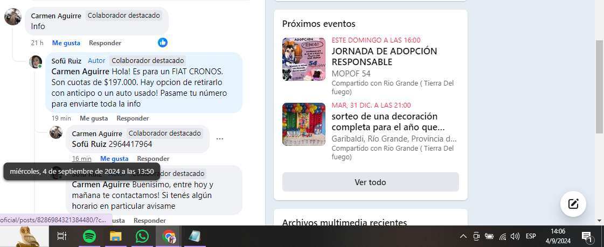Screen dimensions: 604x247
Task: Click Me gusta under the phone number comment
Action: (114, 159)
